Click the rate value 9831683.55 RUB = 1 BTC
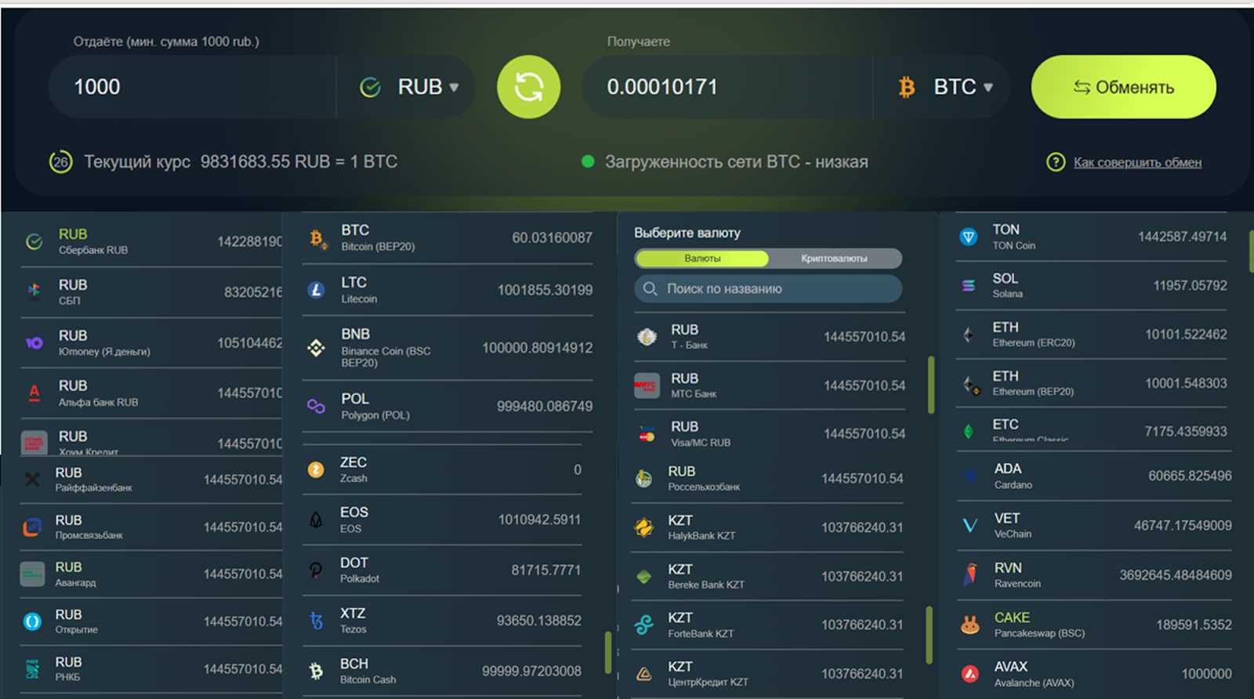 [x=299, y=161]
